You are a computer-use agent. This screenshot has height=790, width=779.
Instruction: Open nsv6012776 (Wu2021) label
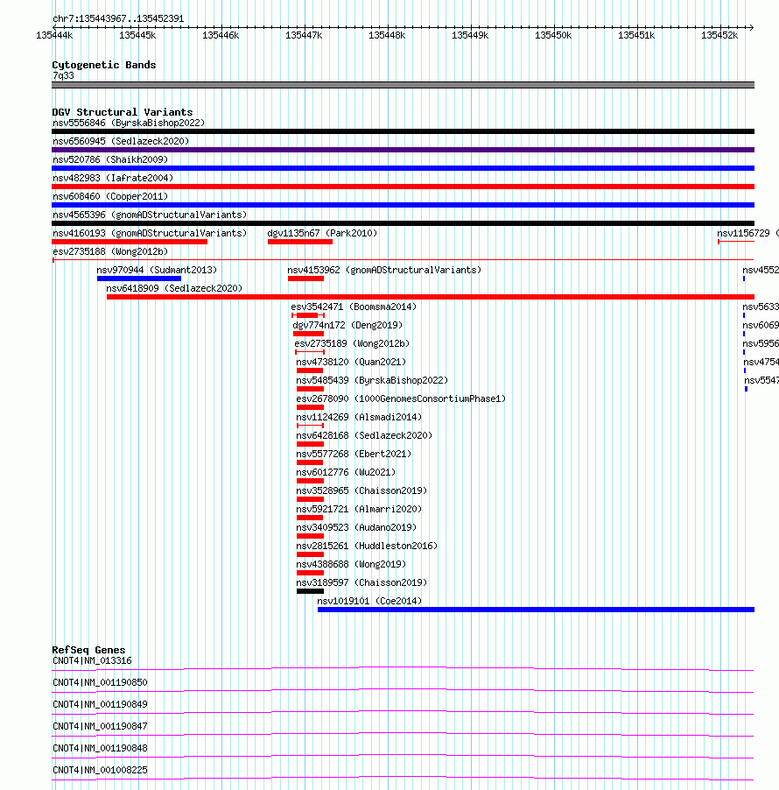point(346,472)
